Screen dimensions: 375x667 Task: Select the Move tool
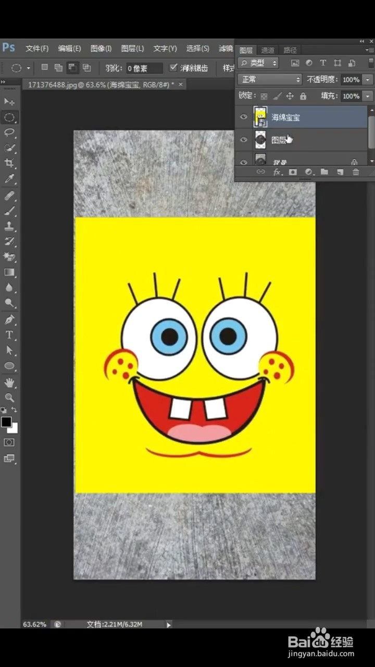pyautogui.click(x=9, y=101)
